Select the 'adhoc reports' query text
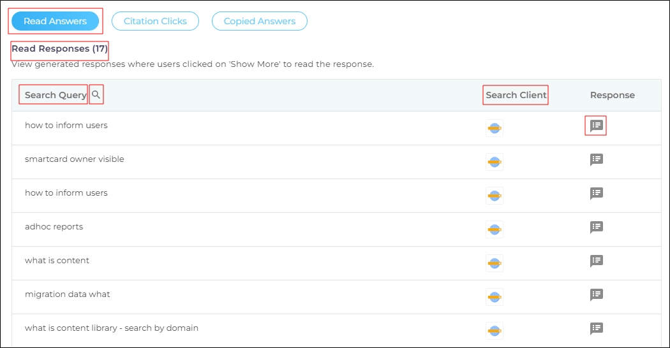Screen dimensions: 670x348 (x=54, y=227)
